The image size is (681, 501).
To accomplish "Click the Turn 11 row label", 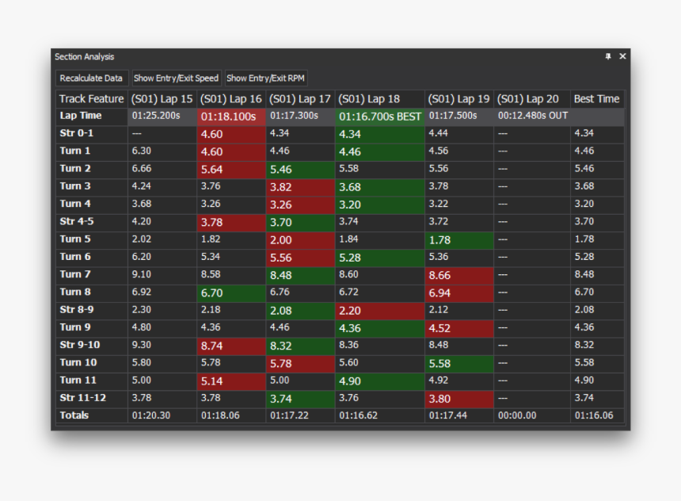I will pos(78,380).
